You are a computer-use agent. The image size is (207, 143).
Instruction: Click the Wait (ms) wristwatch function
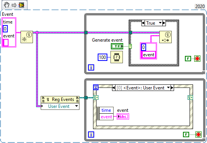pyautogui.click(x=117, y=57)
